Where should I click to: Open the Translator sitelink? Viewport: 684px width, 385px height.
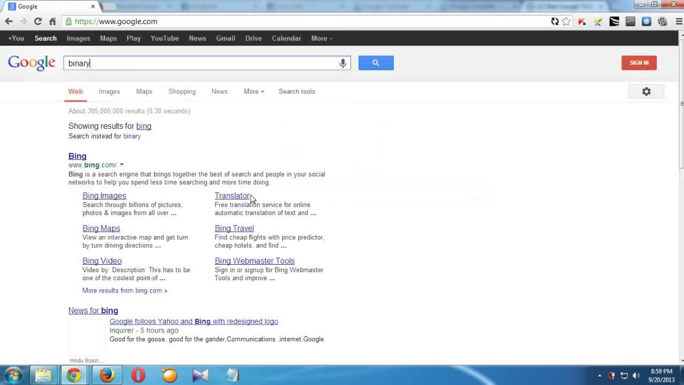click(x=232, y=196)
